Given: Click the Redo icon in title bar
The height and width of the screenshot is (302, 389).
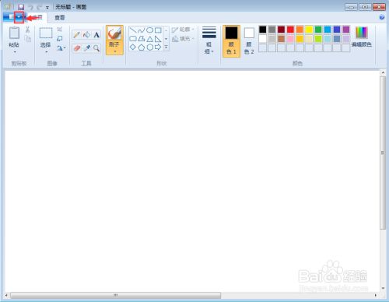Looking at the screenshot, I should 39,7.
